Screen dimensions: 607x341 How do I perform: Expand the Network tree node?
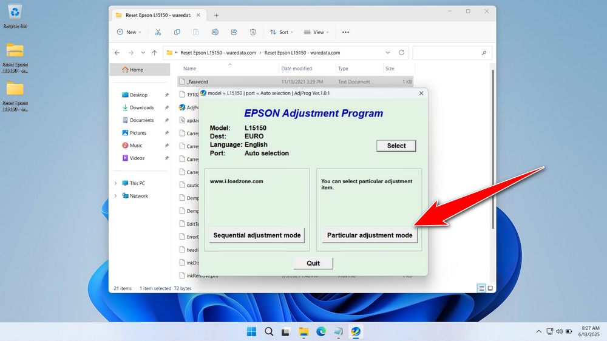(x=115, y=196)
